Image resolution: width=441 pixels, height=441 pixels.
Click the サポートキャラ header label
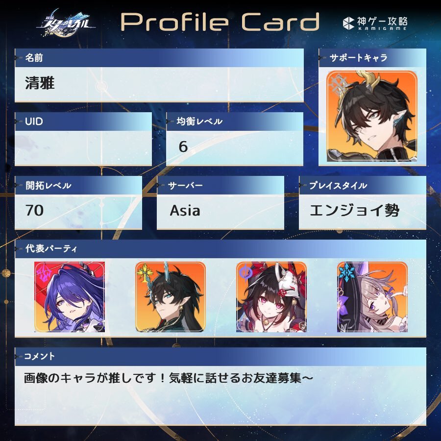(358, 58)
